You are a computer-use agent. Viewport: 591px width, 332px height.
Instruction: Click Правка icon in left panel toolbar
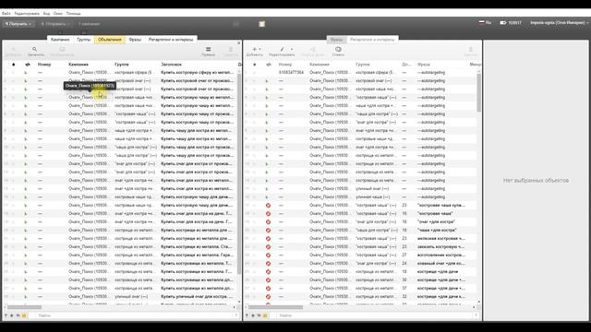tap(208, 49)
